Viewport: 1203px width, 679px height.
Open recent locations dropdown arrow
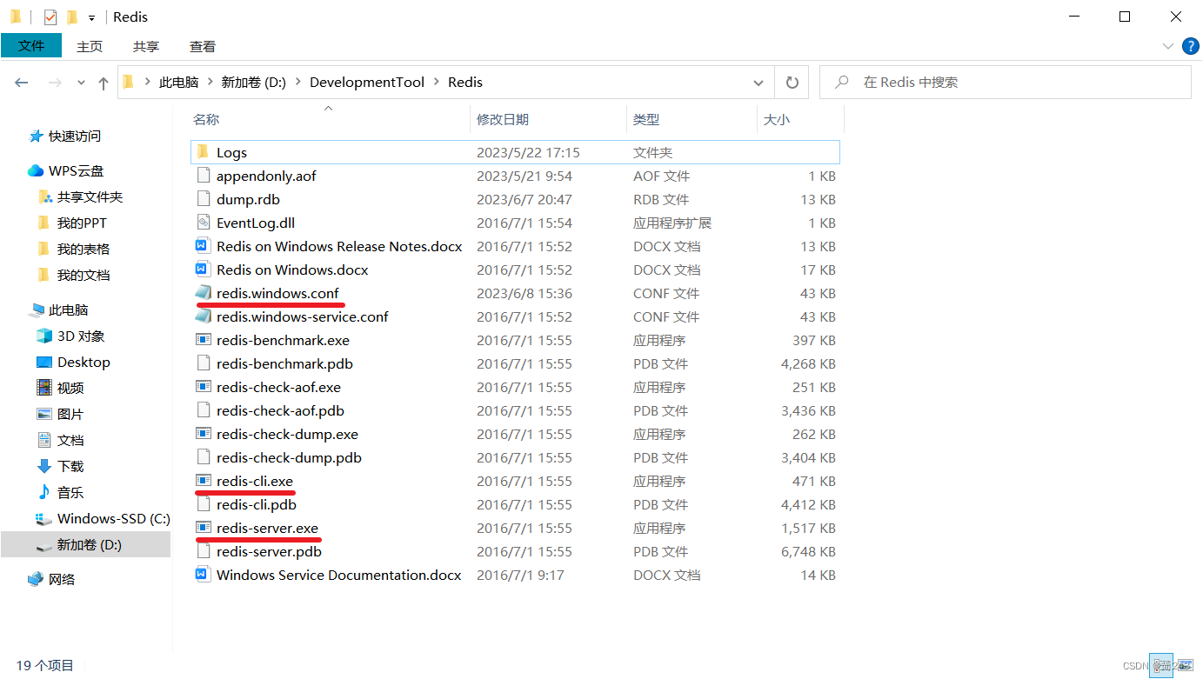coord(82,83)
